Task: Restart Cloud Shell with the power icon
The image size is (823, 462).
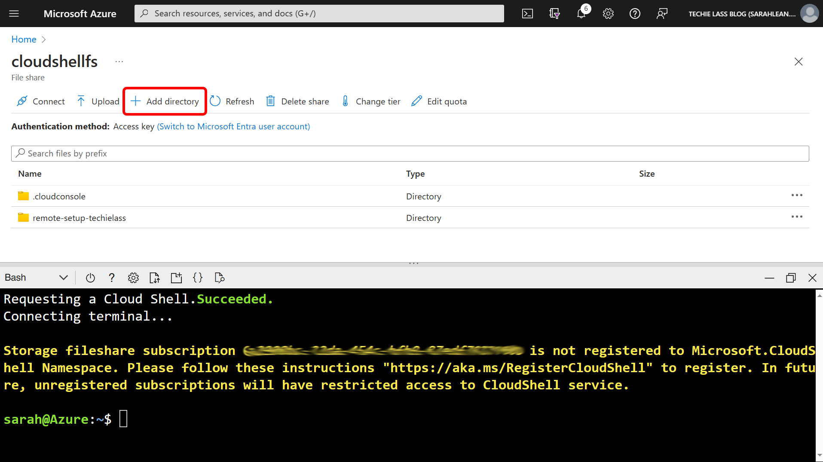Action: [90, 277]
